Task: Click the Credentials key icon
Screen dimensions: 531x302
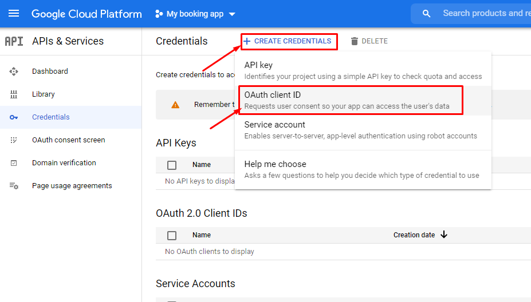Action: (x=14, y=117)
